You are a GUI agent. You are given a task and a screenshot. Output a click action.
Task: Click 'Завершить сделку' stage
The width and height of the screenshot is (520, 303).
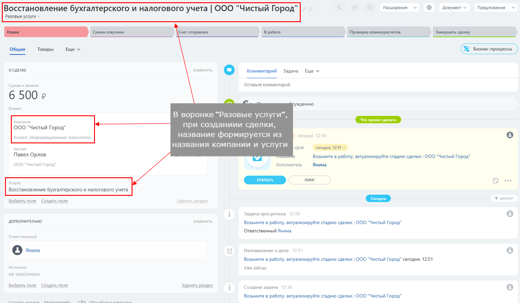[x=474, y=32]
